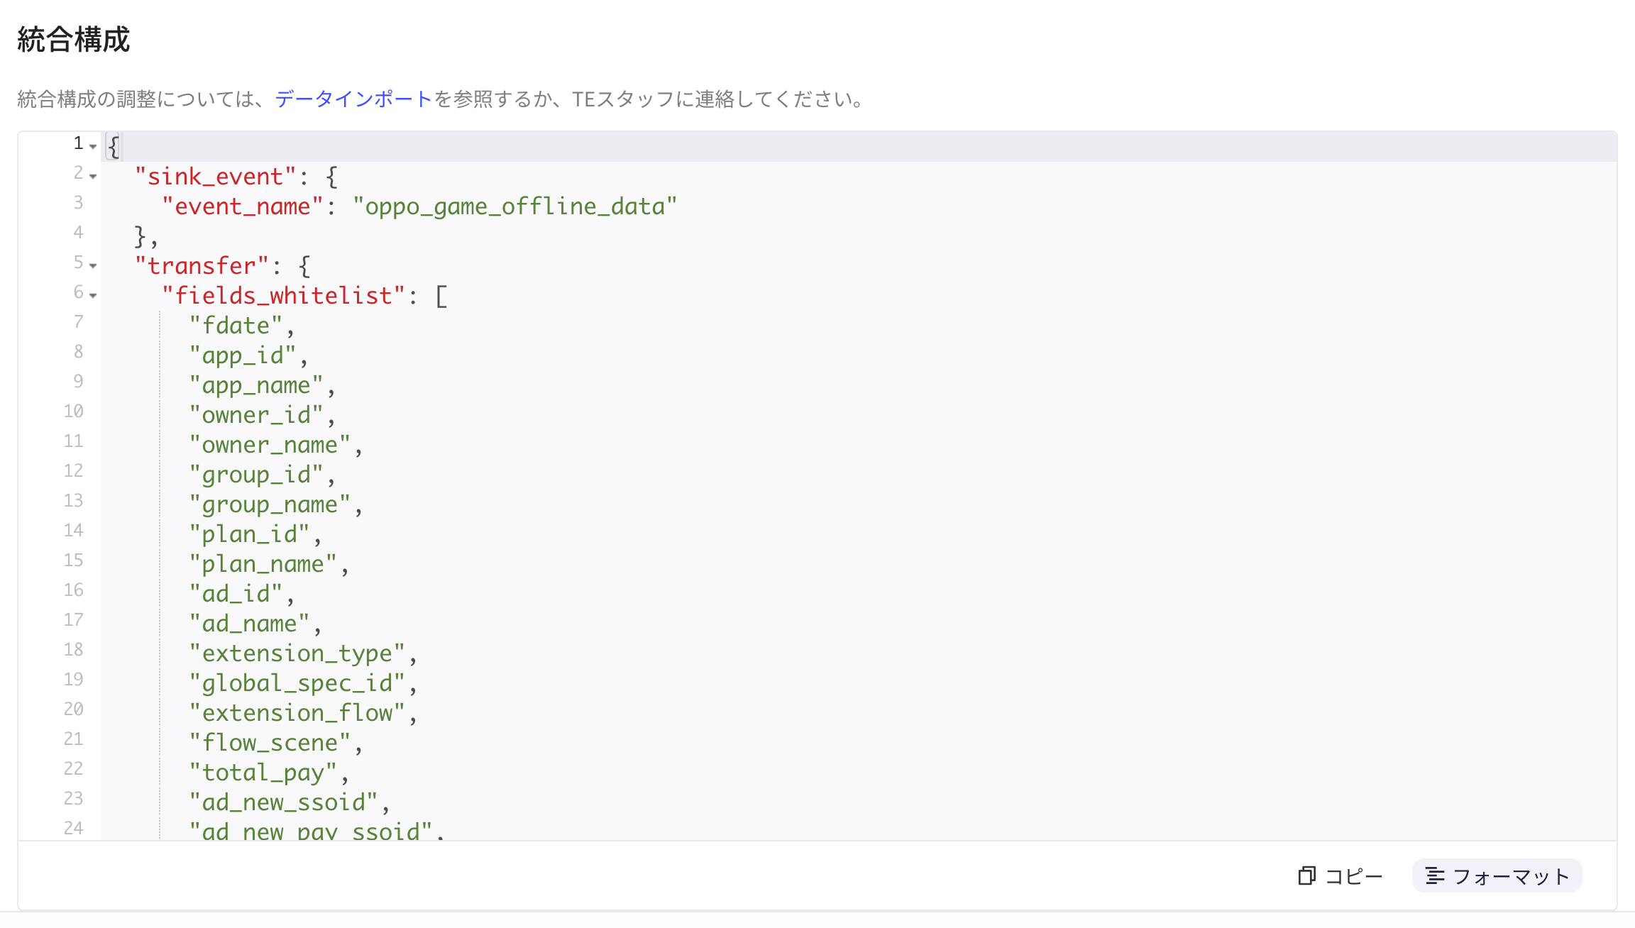The height and width of the screenshot is (928, 1635).
Task: Click the "ad_name" entry
Action: [249, 624]
